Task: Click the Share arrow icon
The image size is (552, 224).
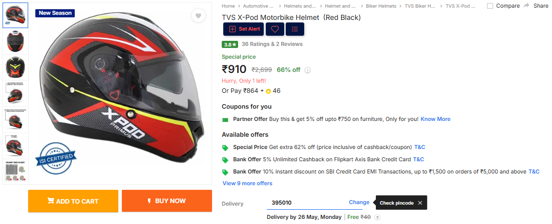Action: click(x=526, y=6)
